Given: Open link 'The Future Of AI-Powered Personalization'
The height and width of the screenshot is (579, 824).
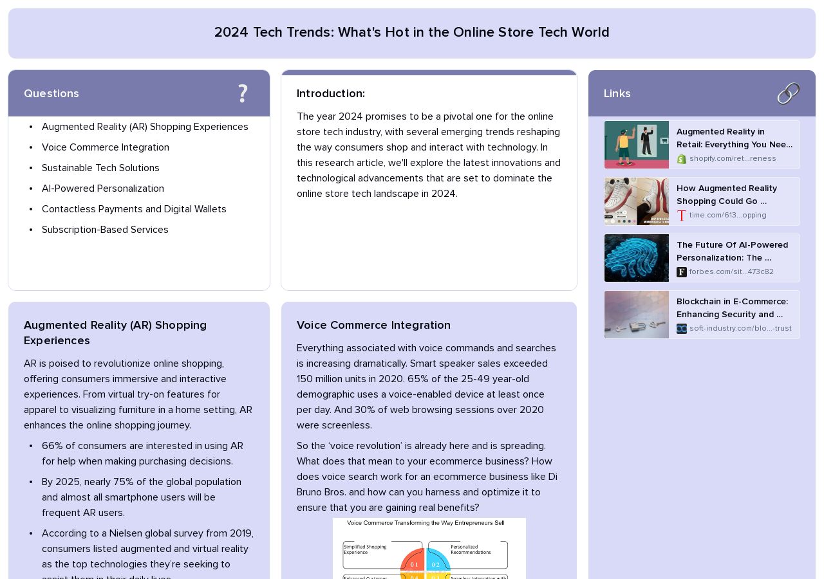Looking at the screenshot, I should coord(732,252).
